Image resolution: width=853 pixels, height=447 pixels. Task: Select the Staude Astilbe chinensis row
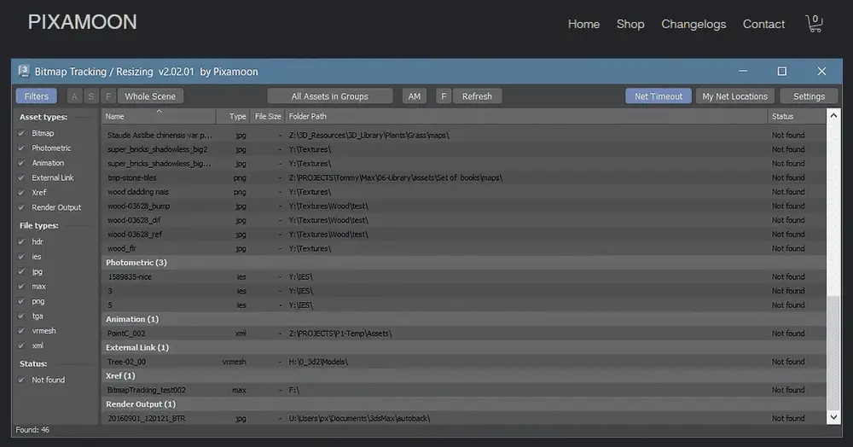(463, 135)
